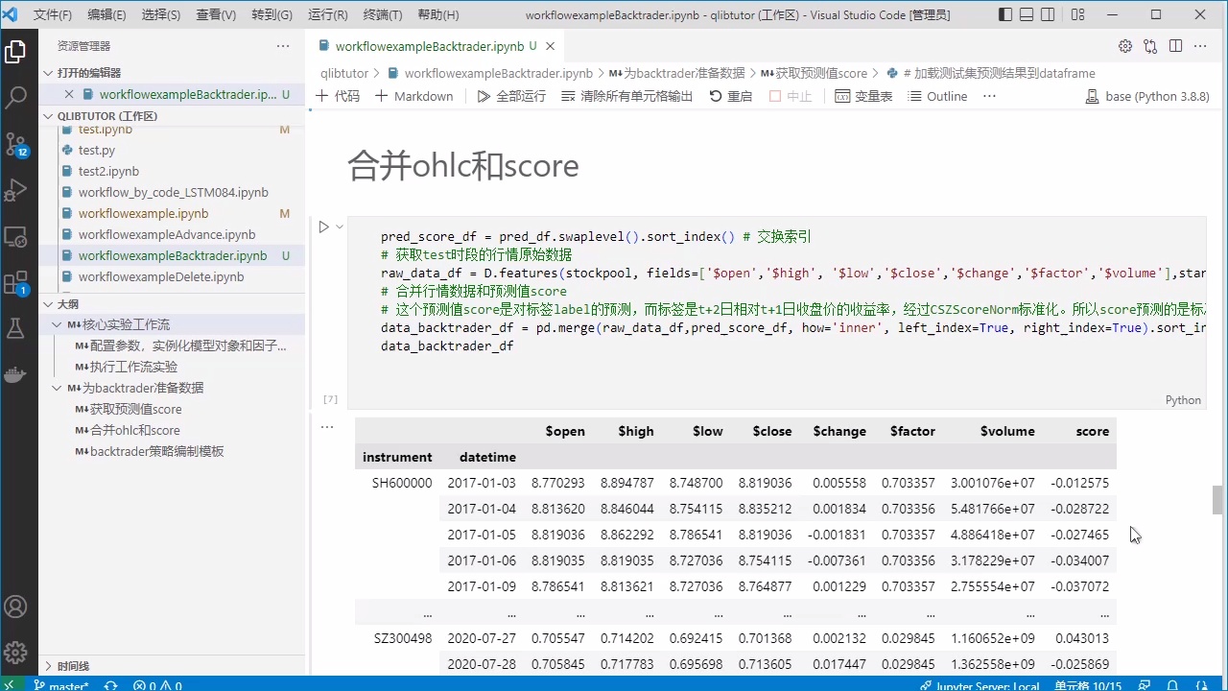The width and height of the screenshot is (1228, 691).
Task: Split the editor to the right
Action: point(1175,46)
